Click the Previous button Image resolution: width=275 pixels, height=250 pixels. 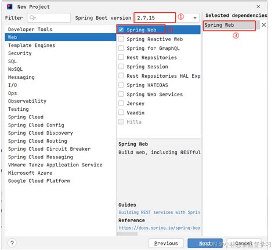[x=166, y=243]
